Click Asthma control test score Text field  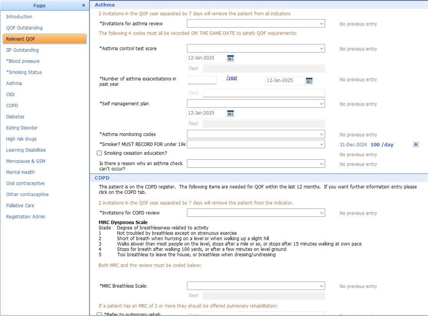pyautogui.click(x=264, y=69)
